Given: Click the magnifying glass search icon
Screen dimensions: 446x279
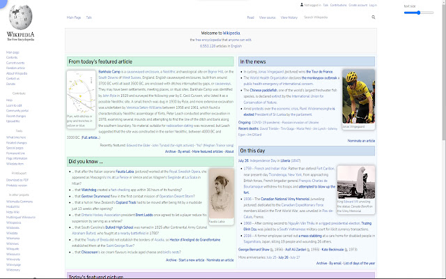Looking at the screenshot, I should [x=374, y=17].
